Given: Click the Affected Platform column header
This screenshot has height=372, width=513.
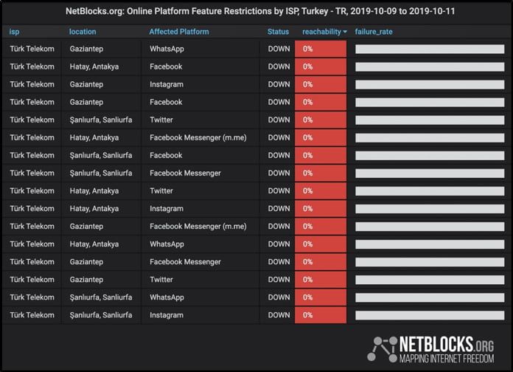Looking at the screenshot, I should [x=179, y=32].
